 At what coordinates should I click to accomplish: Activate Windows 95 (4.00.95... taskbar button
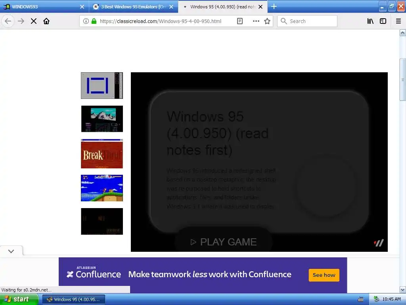tap(73, 299)
